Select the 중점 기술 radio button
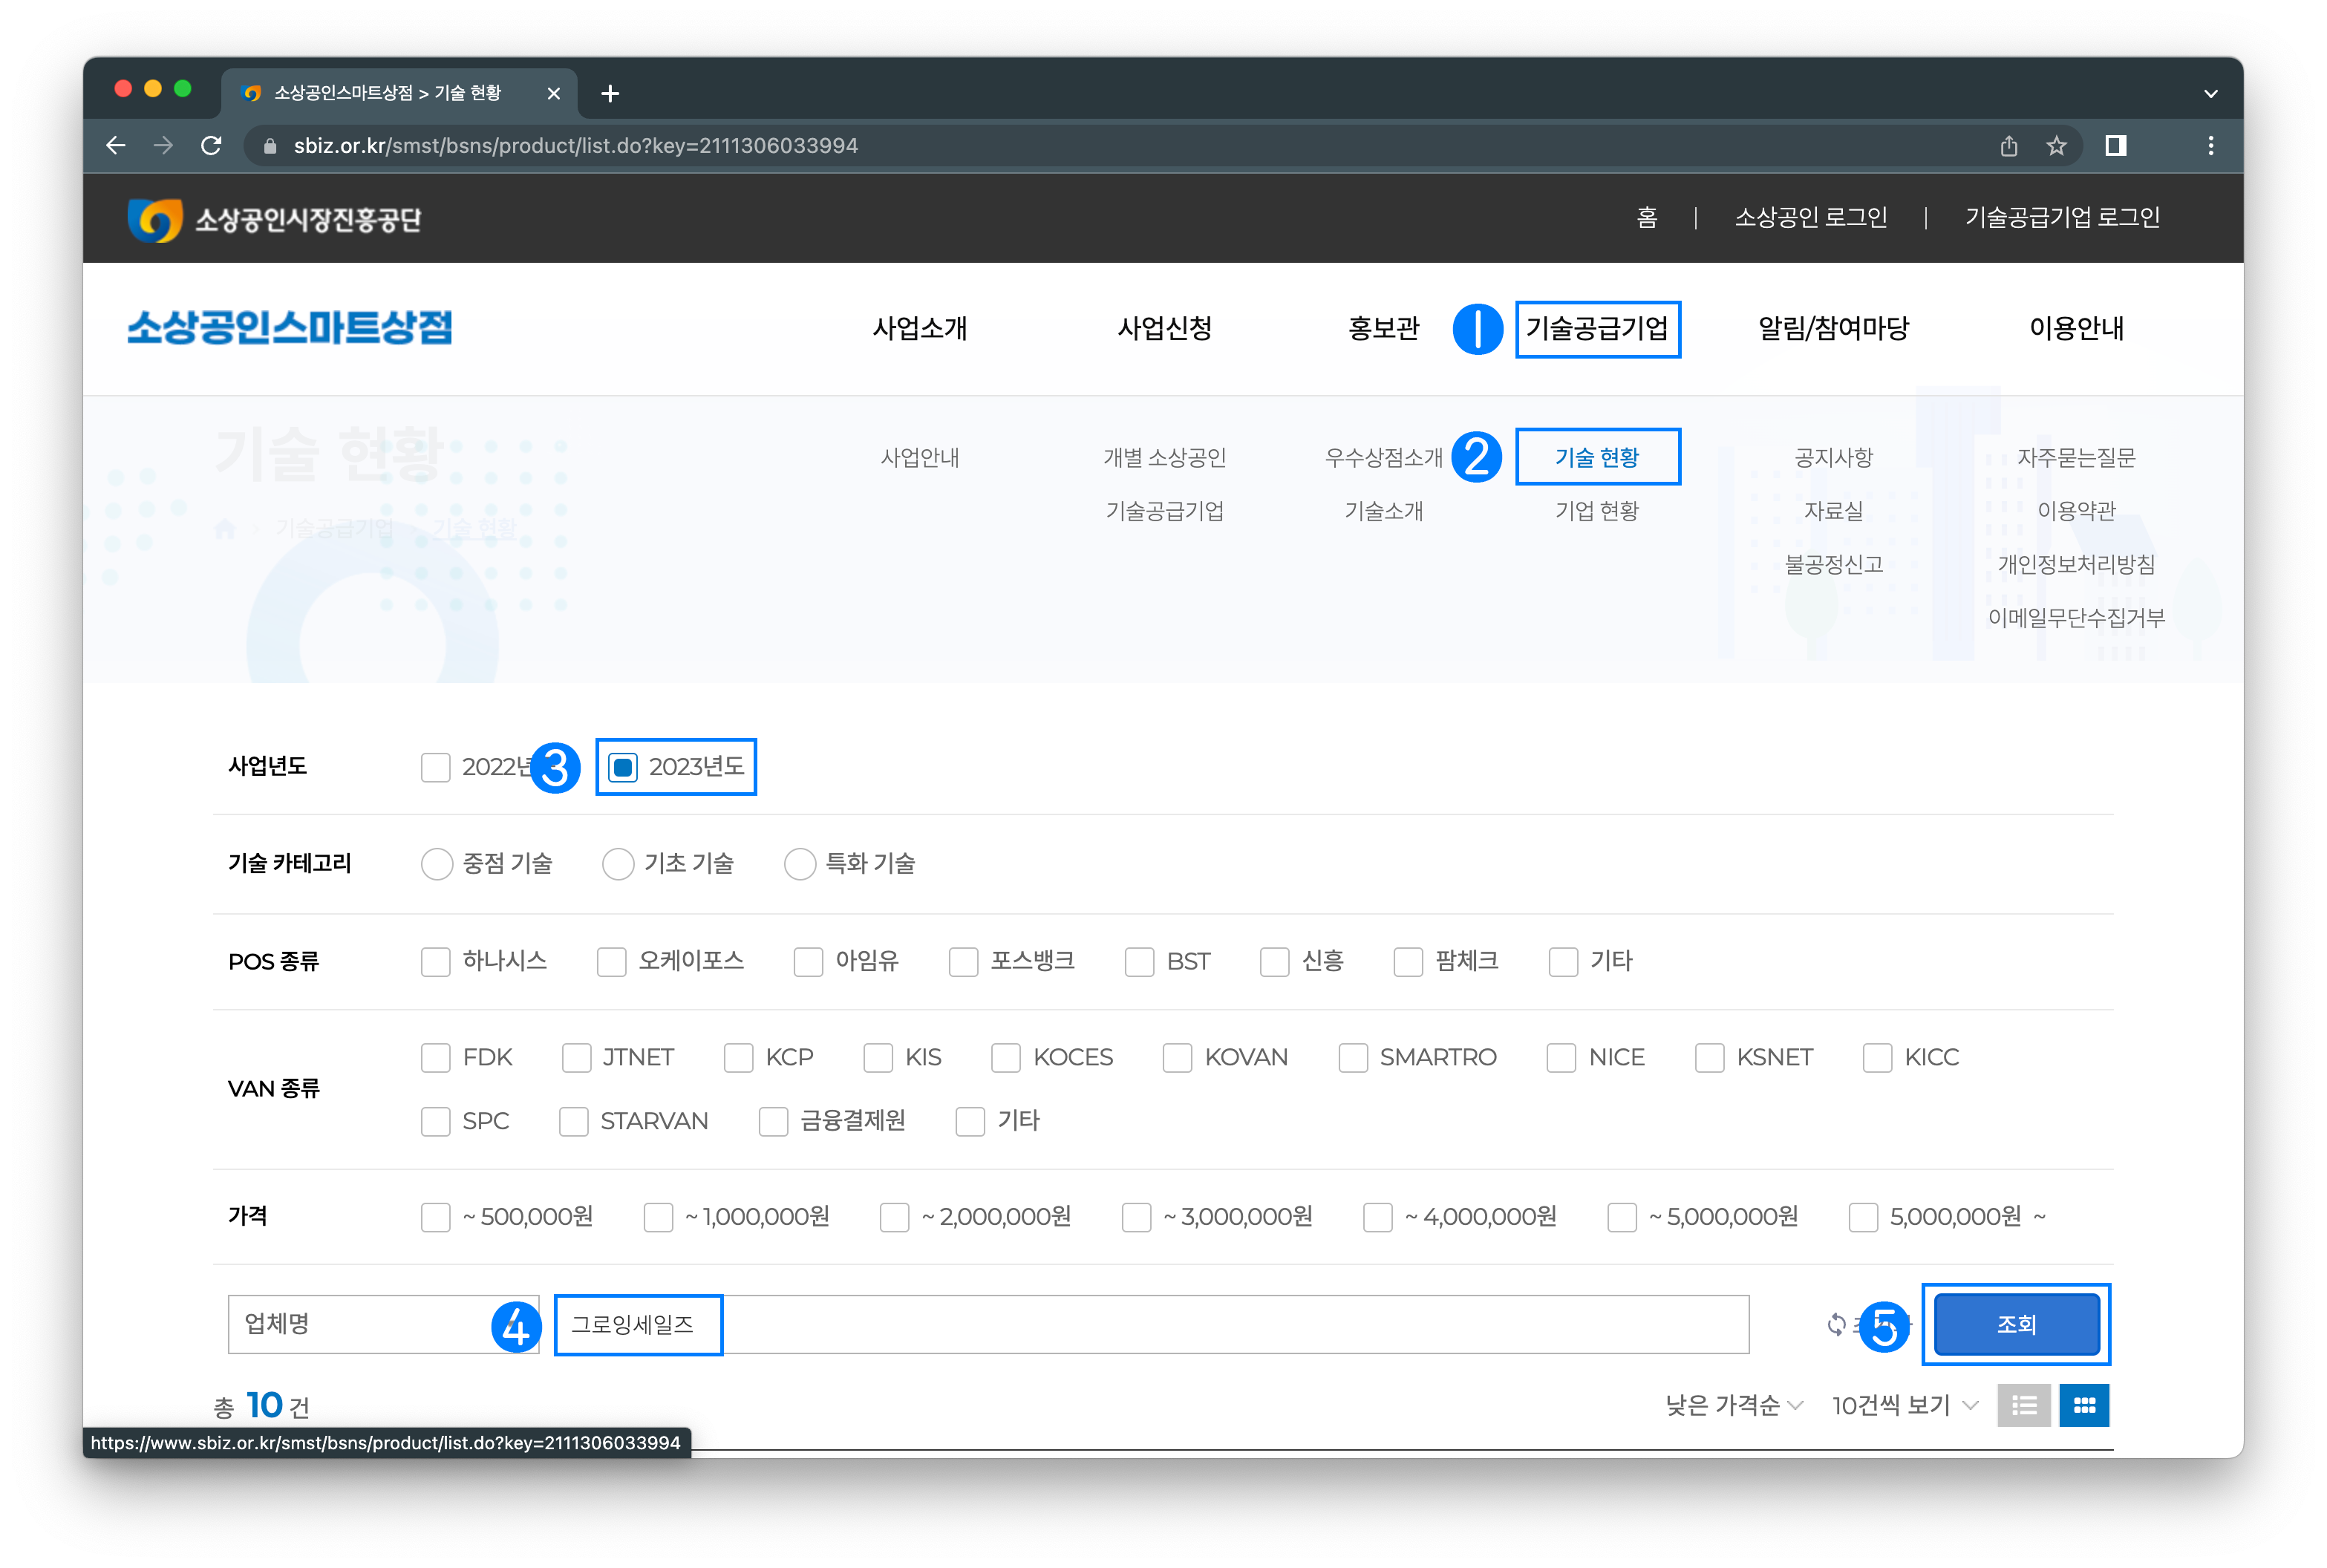The image size is (2327, 1568). 437,864
